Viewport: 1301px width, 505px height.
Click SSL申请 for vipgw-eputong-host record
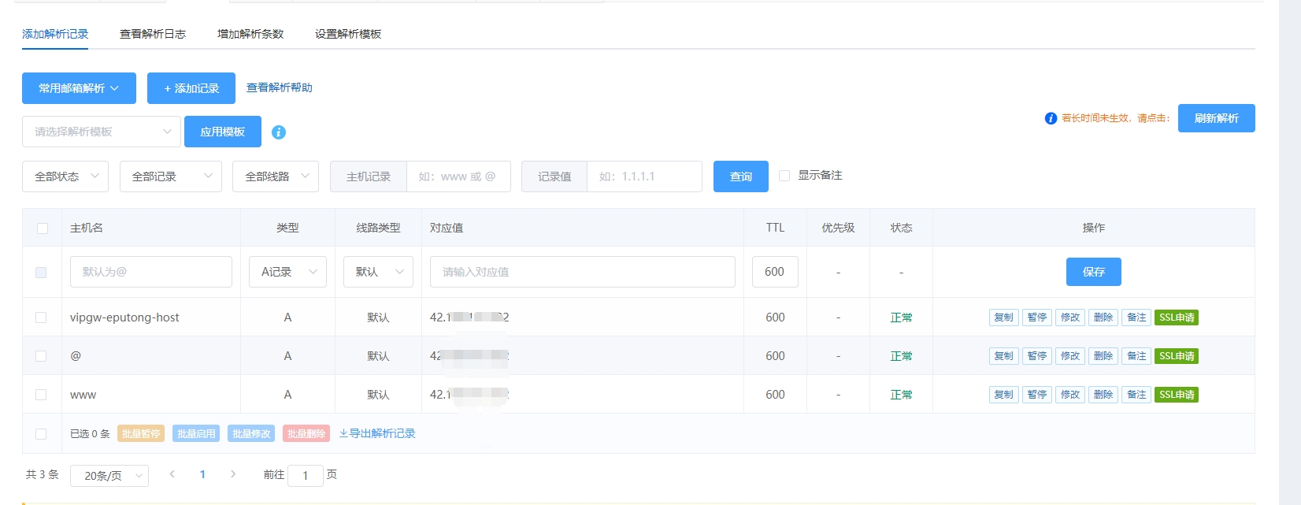pos(1177,317)
